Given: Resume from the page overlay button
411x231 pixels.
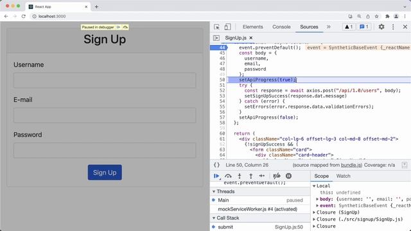Looking at the screenshot, I should 118,27.
